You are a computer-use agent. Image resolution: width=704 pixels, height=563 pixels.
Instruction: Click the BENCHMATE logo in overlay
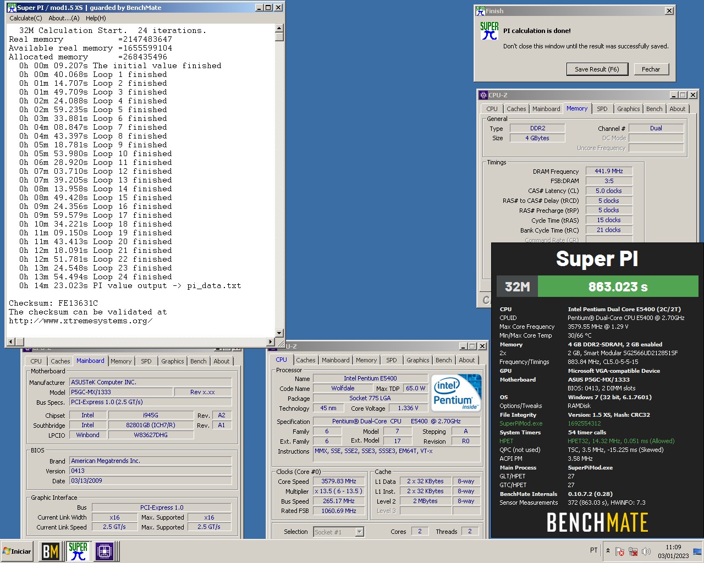(597, 522)
